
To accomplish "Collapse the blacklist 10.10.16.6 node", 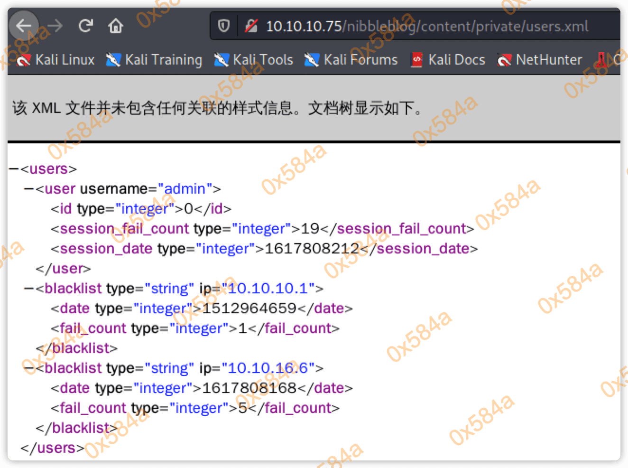I will pyautogui.click(x=29, y=368).
